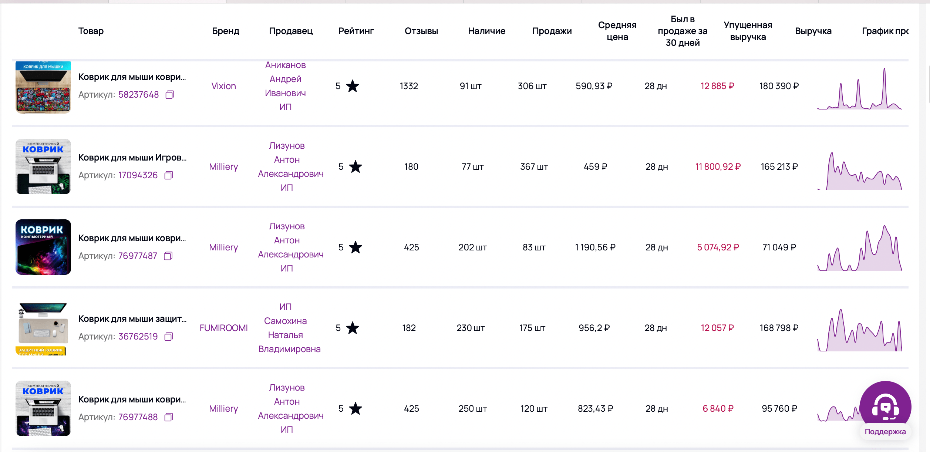Image resolution: width=930 pixels, height=452 pixels.
Task: Open article link 76977487
Action: pos(138,256)
